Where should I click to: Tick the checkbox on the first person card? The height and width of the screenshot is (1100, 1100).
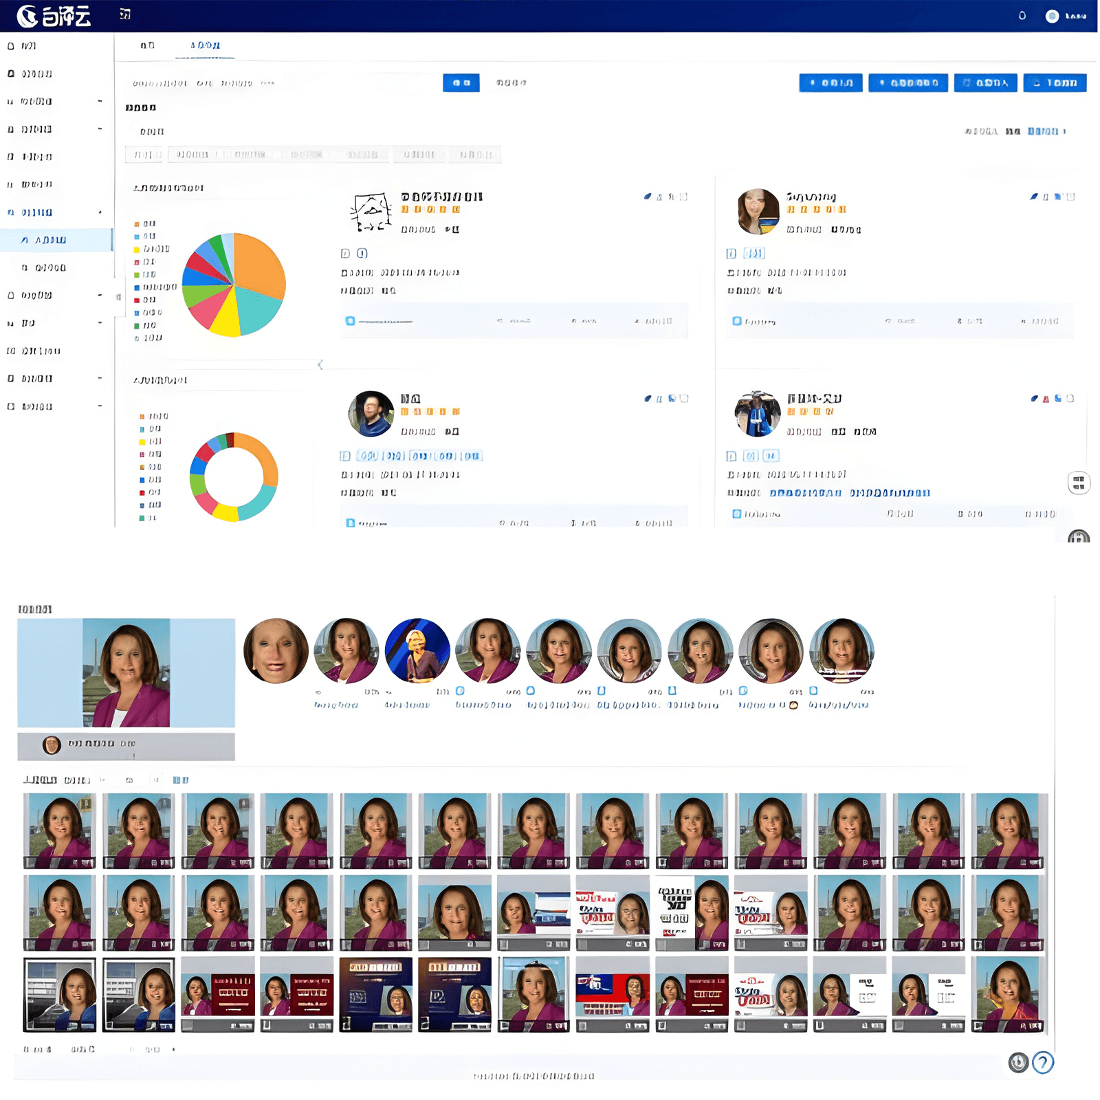(683, 197)
